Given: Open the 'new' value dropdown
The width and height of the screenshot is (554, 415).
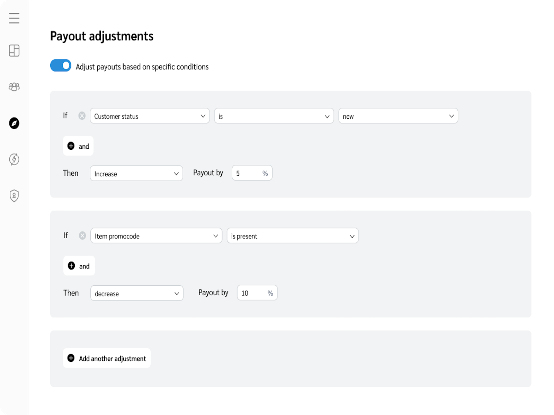Looking at the screenshot, I should click(398, 116).
